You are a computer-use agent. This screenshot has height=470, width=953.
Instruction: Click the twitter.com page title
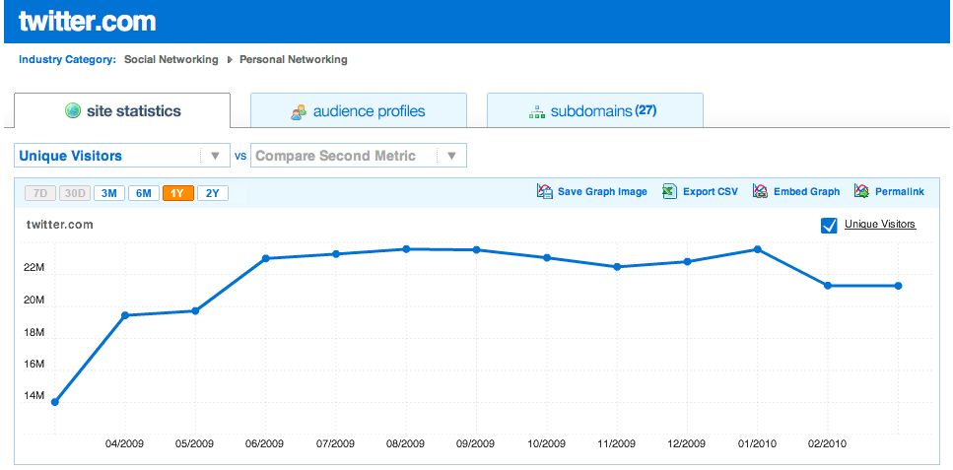[x=88, y=22]
